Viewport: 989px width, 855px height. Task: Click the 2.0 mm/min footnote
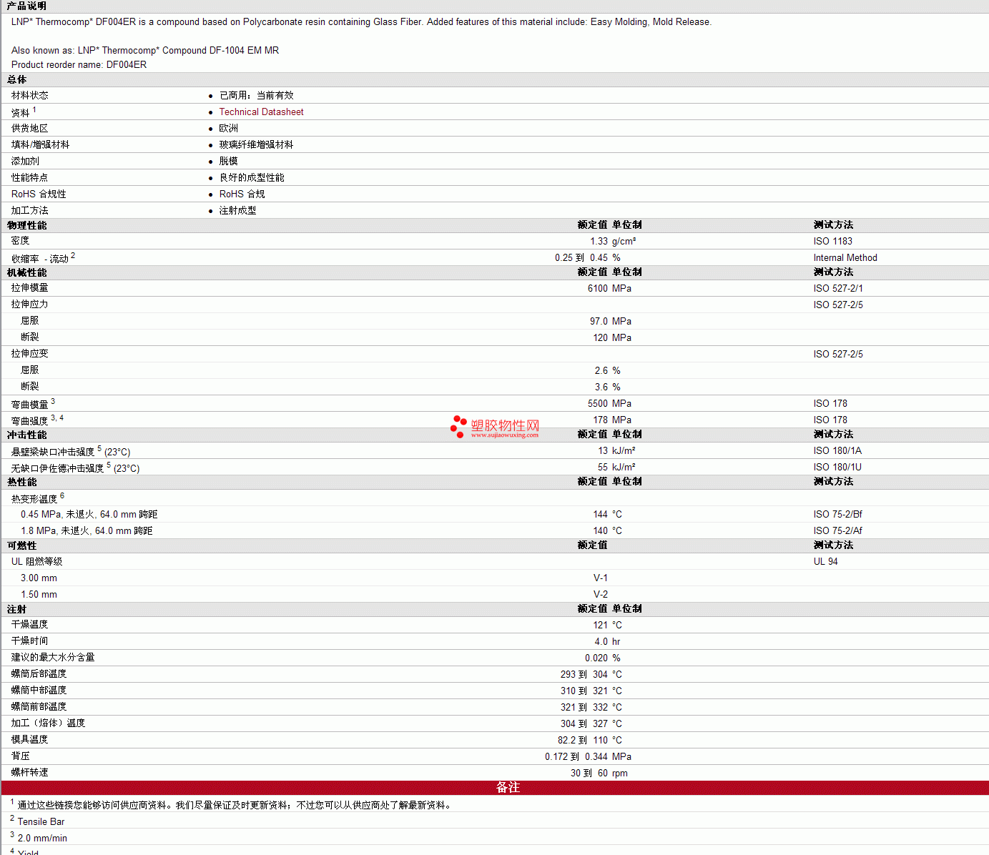(x=42, y=839)
